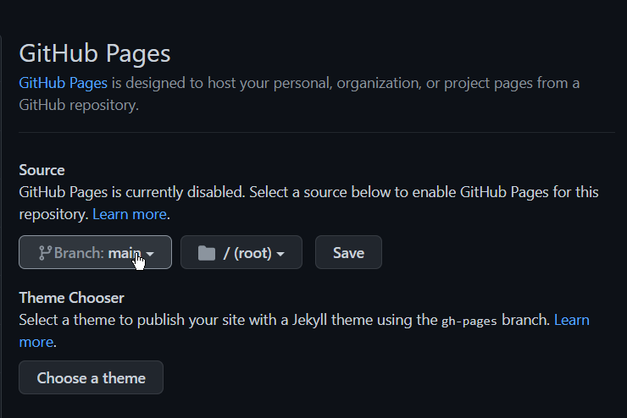Click the folder icon beside / (root)
627x418 pixels.
click(207, 253)
